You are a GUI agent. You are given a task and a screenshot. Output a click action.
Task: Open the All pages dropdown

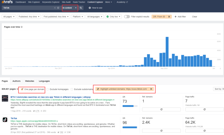(9, 17)
